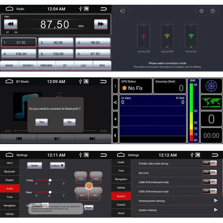Toggle LOUD on/off switch
Image resolution: width=223 pixels, height=223 pixels.
tap(42, 205)
